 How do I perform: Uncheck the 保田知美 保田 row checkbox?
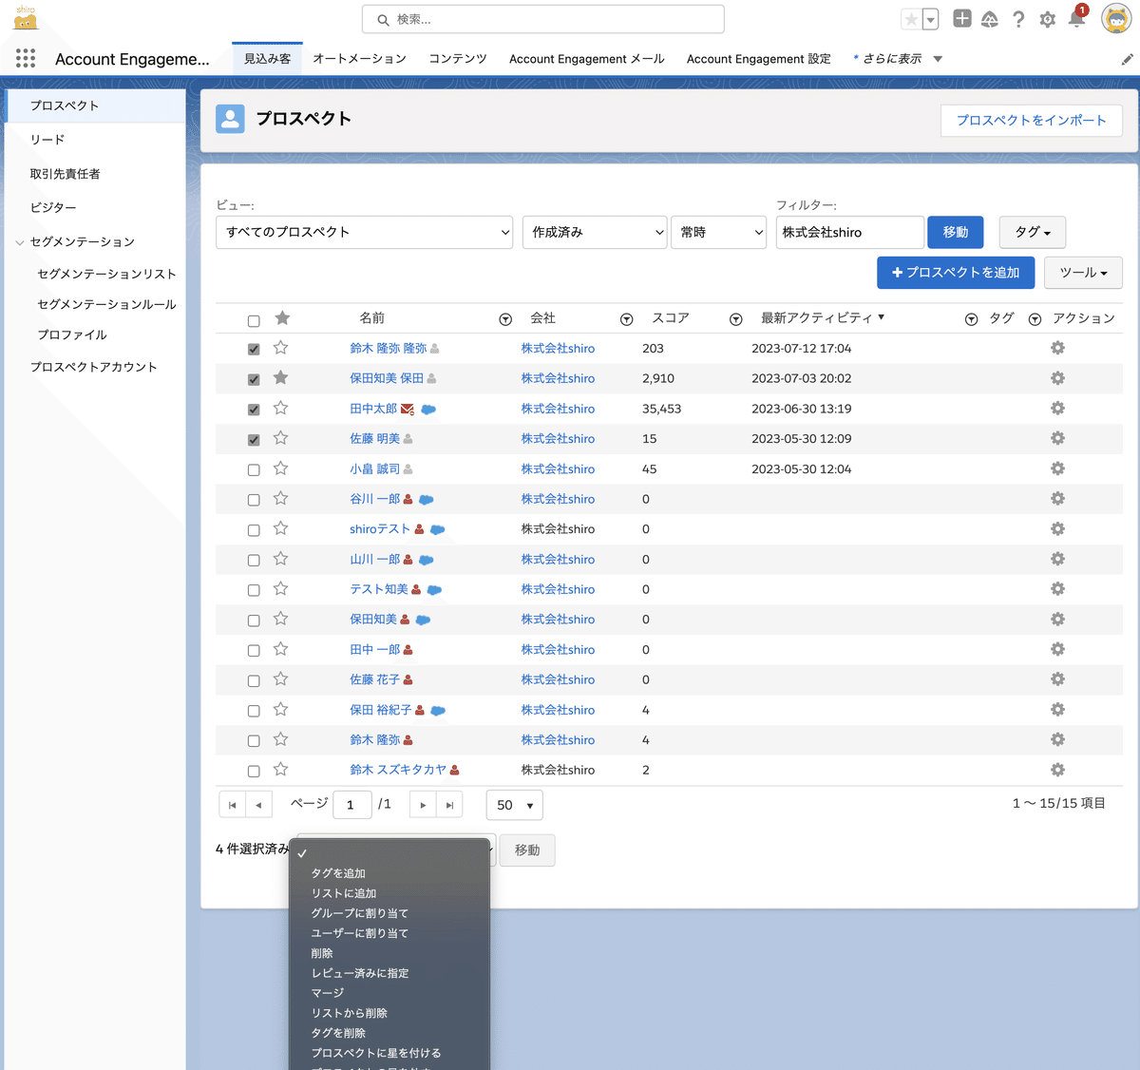coord(254,379)
